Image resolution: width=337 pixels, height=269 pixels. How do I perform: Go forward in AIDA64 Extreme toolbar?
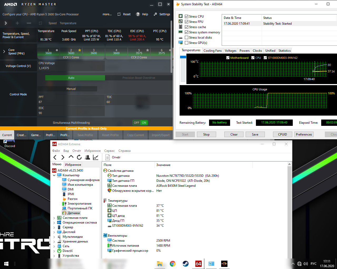tap(63, 157)
